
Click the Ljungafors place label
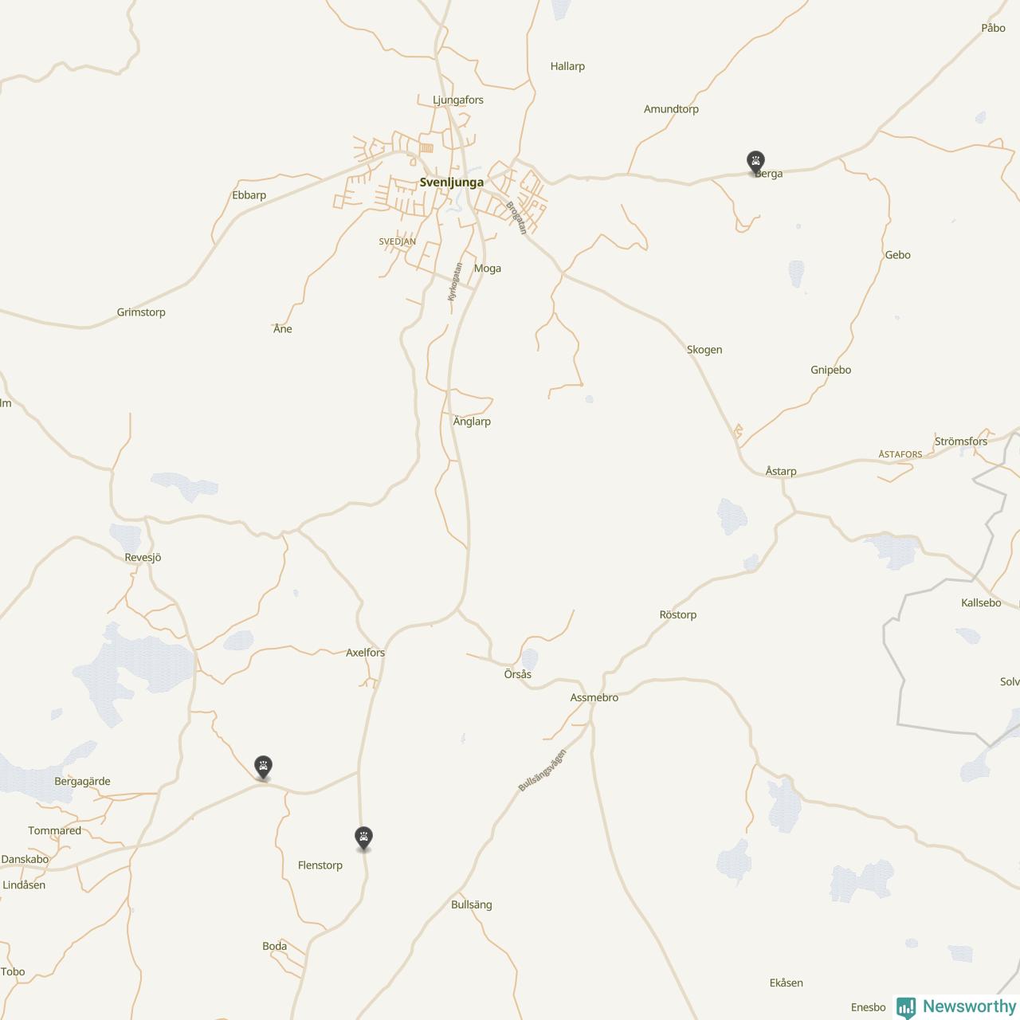click(x=458, y=100)
